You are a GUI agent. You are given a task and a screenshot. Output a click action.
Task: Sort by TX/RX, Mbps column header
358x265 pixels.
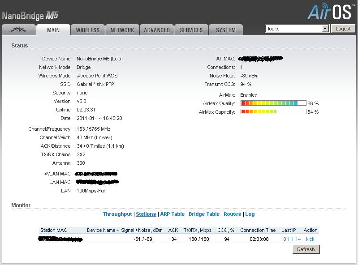(198, 230)
